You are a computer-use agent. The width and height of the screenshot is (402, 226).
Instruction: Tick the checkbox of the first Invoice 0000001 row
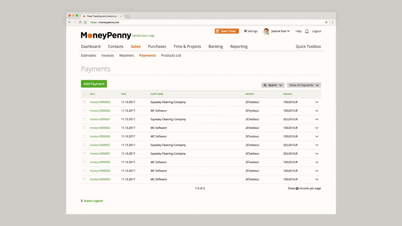(84, 119)
